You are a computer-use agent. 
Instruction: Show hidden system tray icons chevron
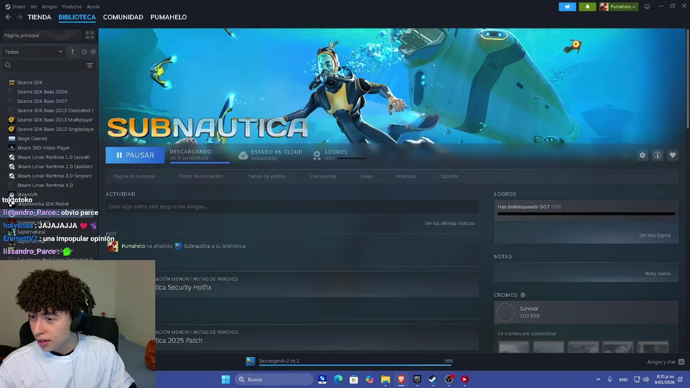click(598, 379)
